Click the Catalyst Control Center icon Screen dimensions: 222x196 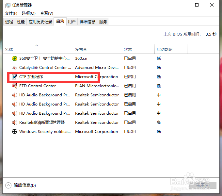pos(15,68)
